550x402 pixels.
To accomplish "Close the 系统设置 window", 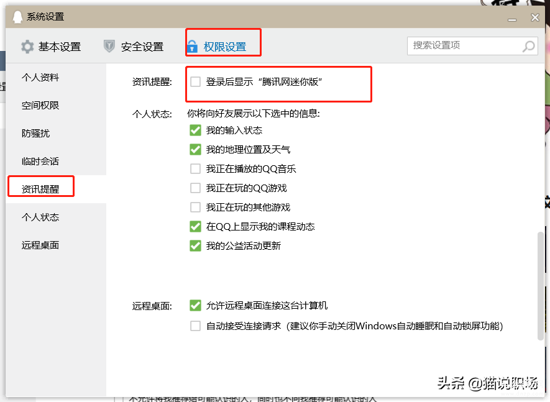I will [x=534, y=17].
